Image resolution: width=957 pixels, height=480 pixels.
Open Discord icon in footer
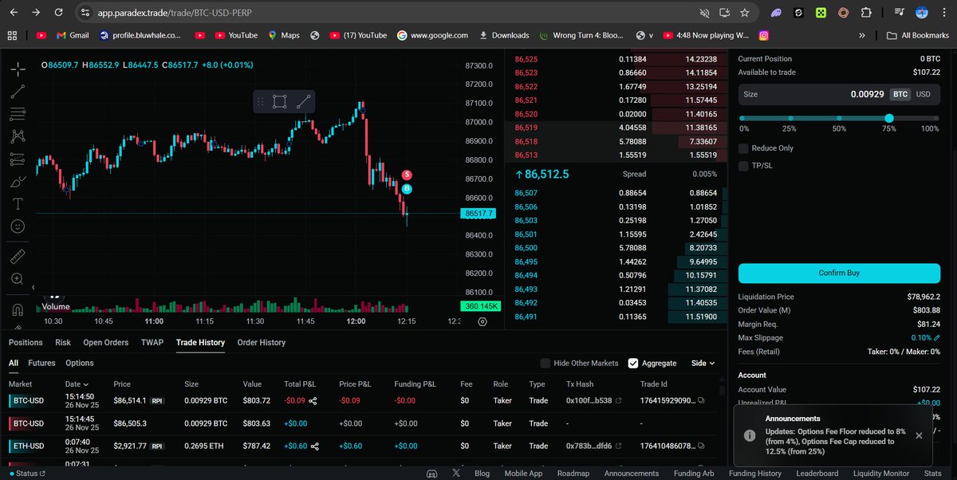[431, 473]
